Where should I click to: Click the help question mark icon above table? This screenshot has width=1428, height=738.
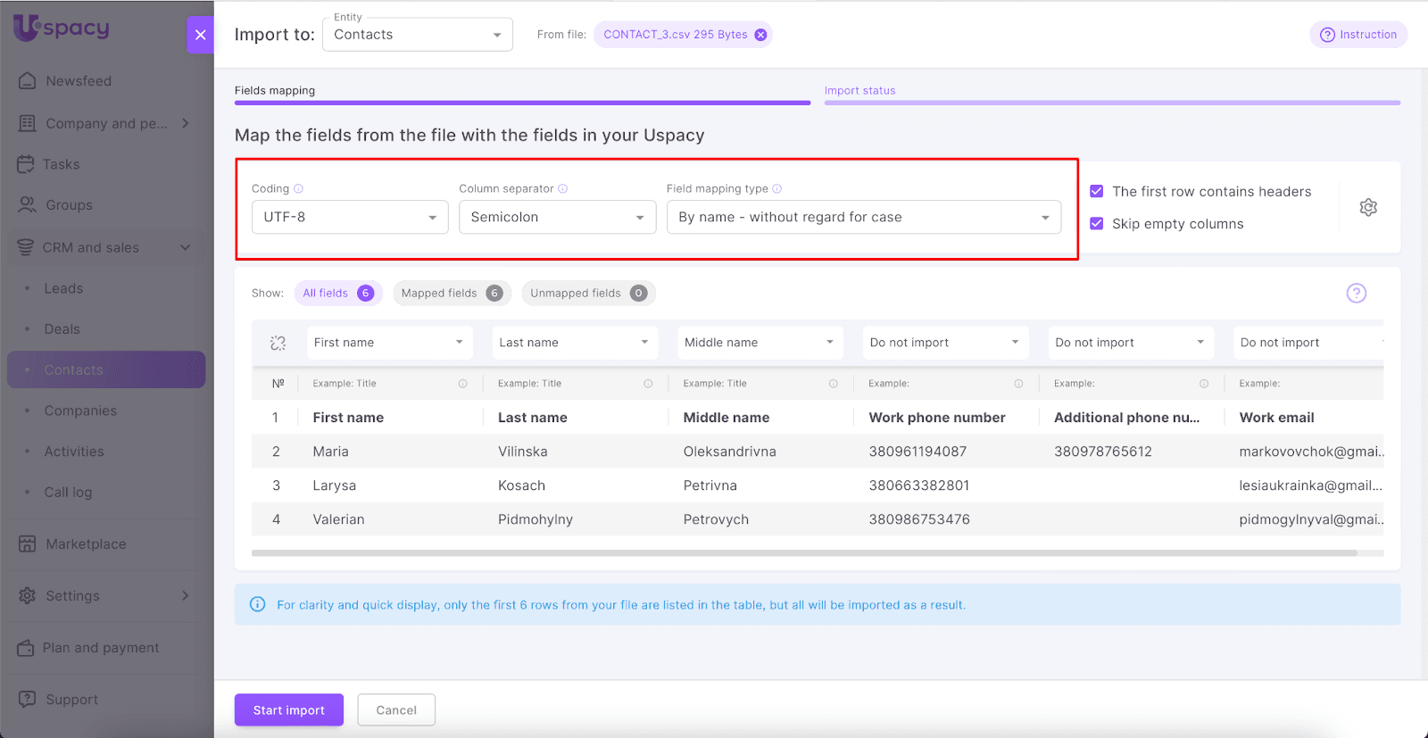(x=1356, y=293)
